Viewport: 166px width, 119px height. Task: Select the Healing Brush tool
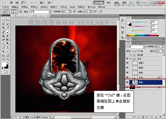click(x=3, y=32)
